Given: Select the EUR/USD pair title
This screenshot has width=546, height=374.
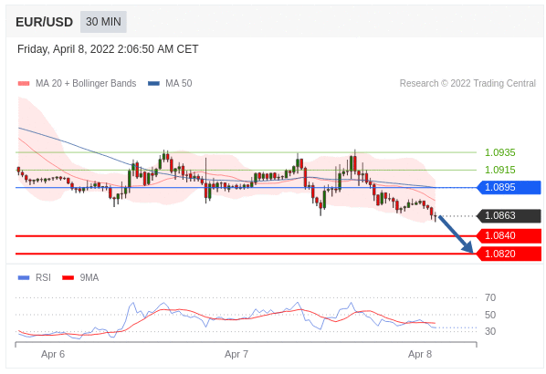Looking at the screenshot, I should point(44,22).
